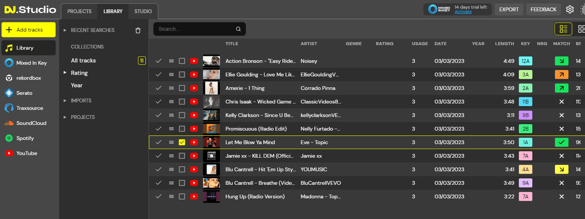Viewport: 585px width, 219px height.
Task: Uncheck Let Me Blow Ya Mind checkbox
Action: pyautogui.click(x=182, y=142)
